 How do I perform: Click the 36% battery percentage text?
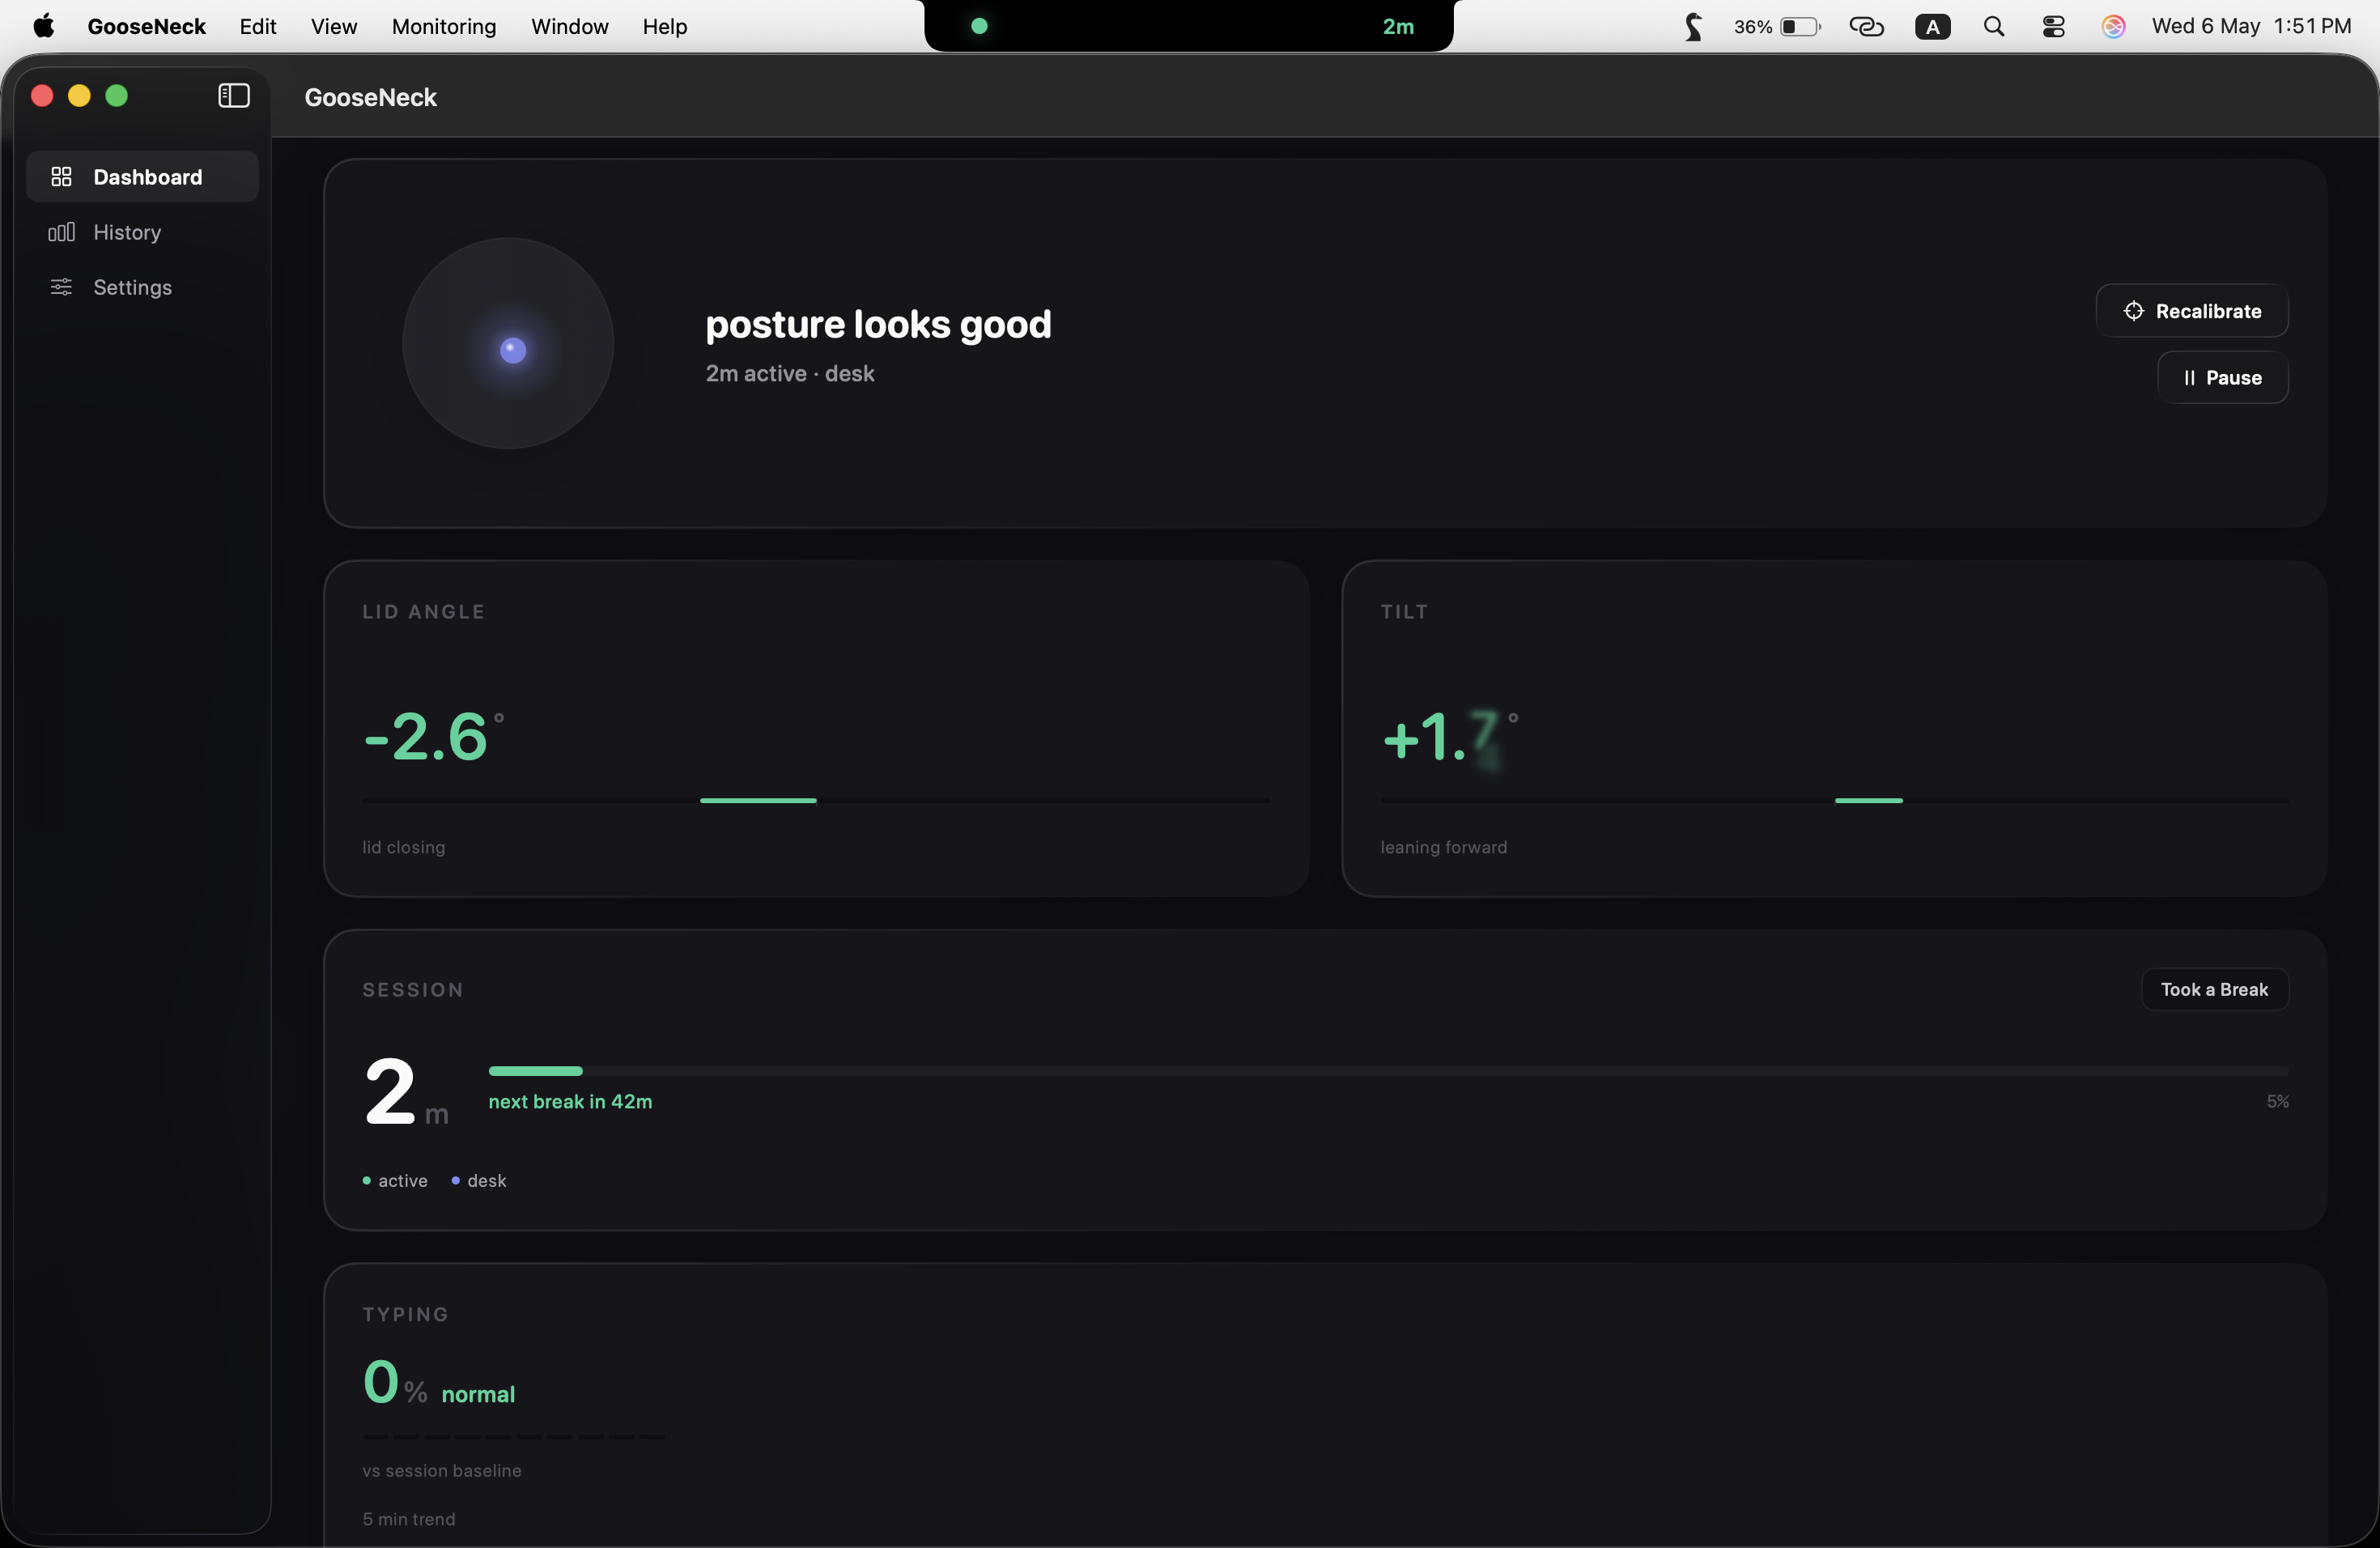point(1753,27)
